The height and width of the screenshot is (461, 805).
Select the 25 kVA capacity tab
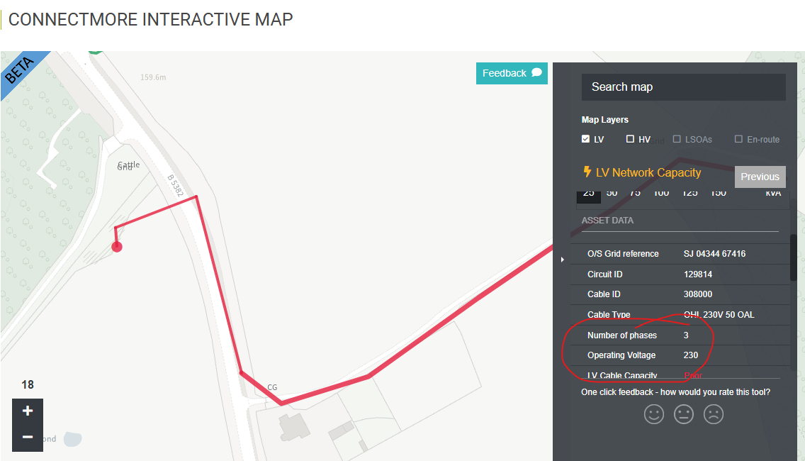588,193
